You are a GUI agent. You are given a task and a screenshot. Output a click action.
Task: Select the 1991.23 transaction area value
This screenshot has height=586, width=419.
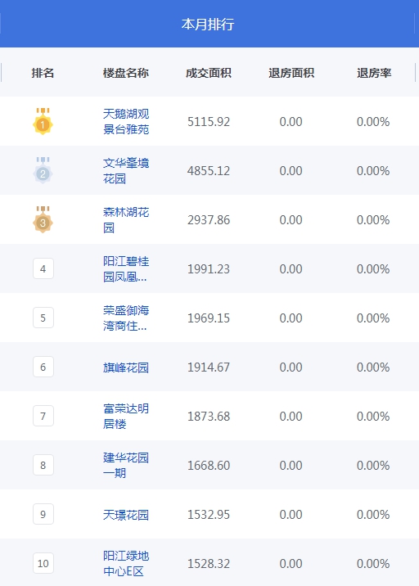(x=209, y=269)
